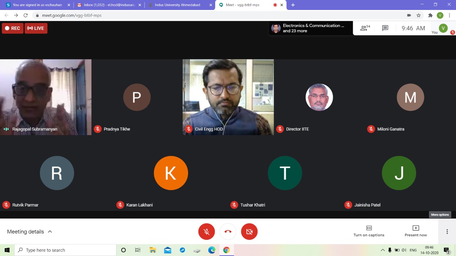Open the meeting chat panel
The height and width of the screenshot is (256, 456).
pyautogui.click(x=385, y=28)
